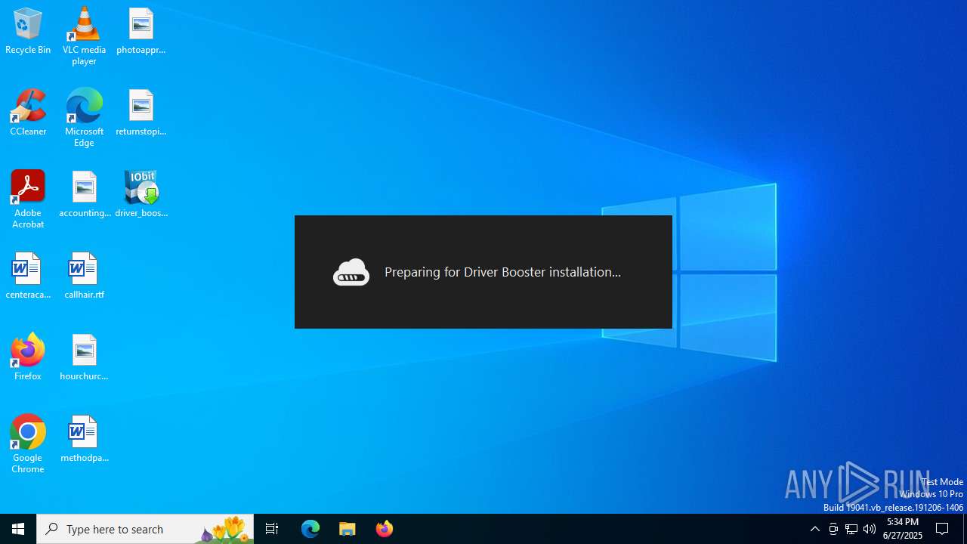The image size is (967, 544).
Task: Select the CCleaner desktop shortcut
Action: (28, 113)
